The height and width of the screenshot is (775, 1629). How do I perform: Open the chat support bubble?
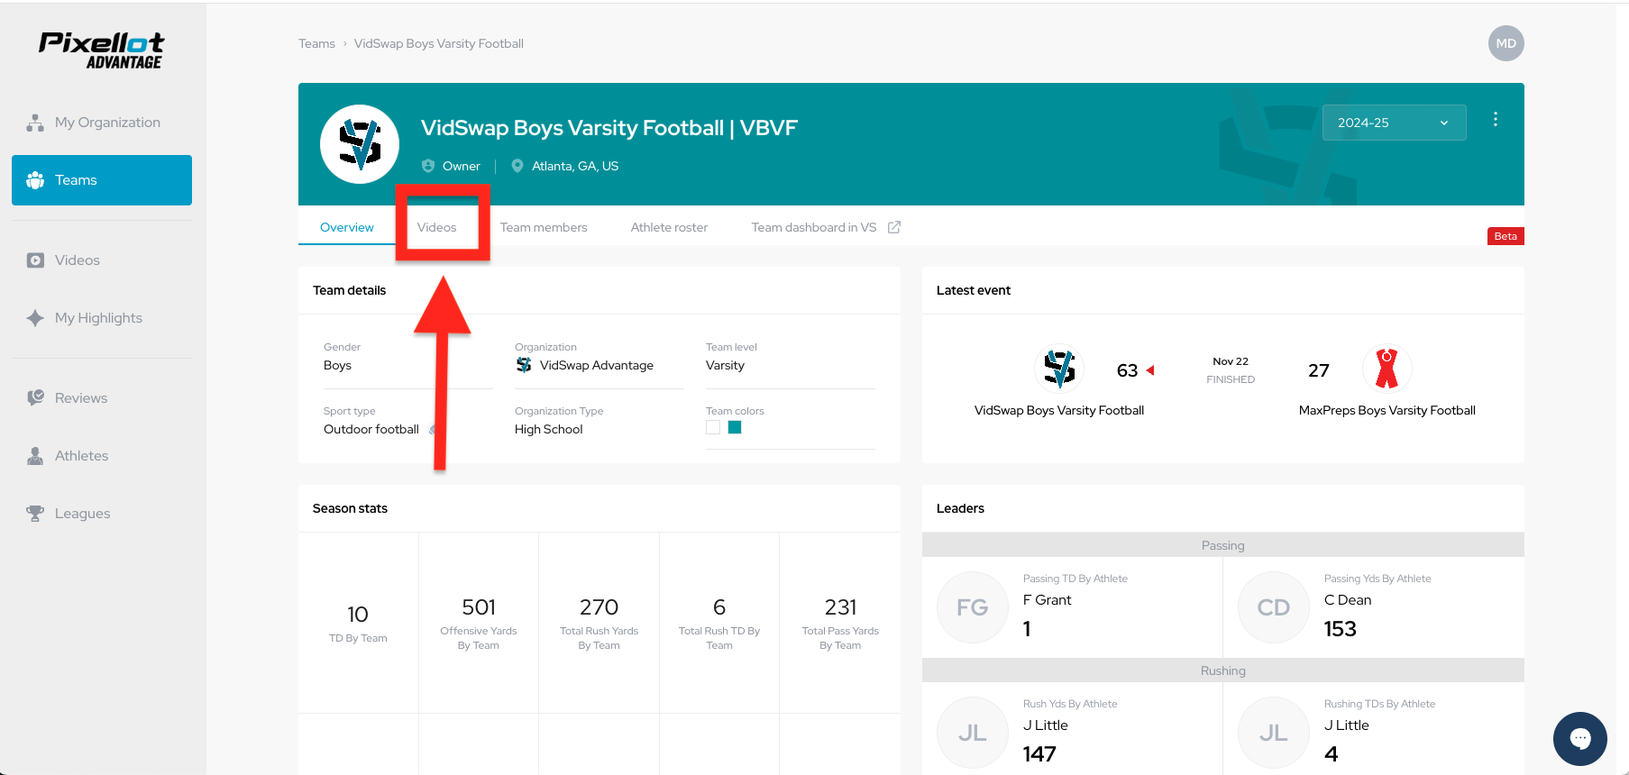[x=1579, y=739]
